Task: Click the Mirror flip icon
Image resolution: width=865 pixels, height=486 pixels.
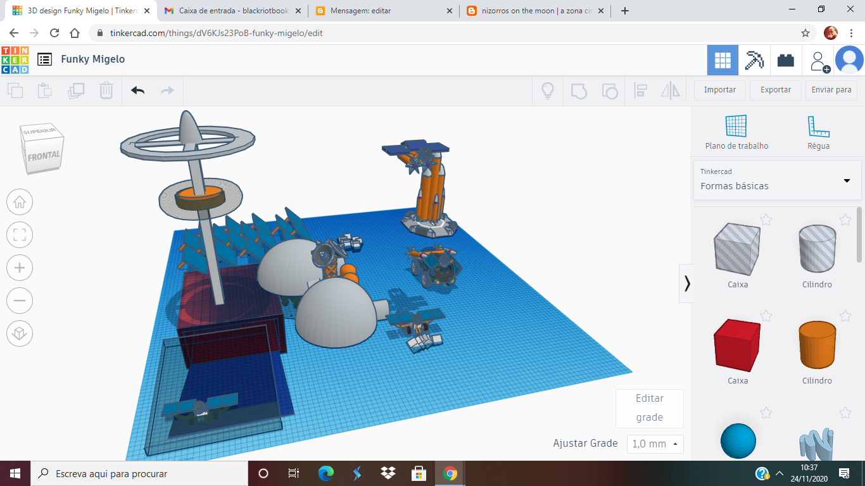Action: click(x=671, y=90)
